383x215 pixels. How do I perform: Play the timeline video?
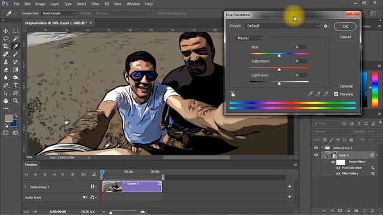click(x=45, y=174)
